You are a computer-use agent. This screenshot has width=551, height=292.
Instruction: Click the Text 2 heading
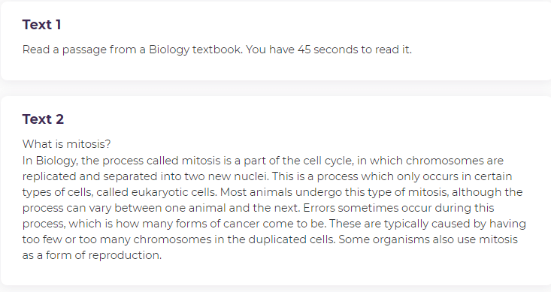(x=43, y=119)
